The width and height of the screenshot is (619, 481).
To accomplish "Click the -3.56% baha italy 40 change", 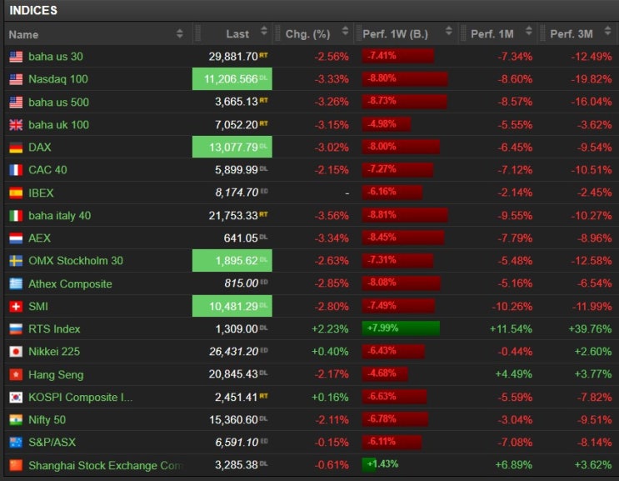I will coord(332,216).
